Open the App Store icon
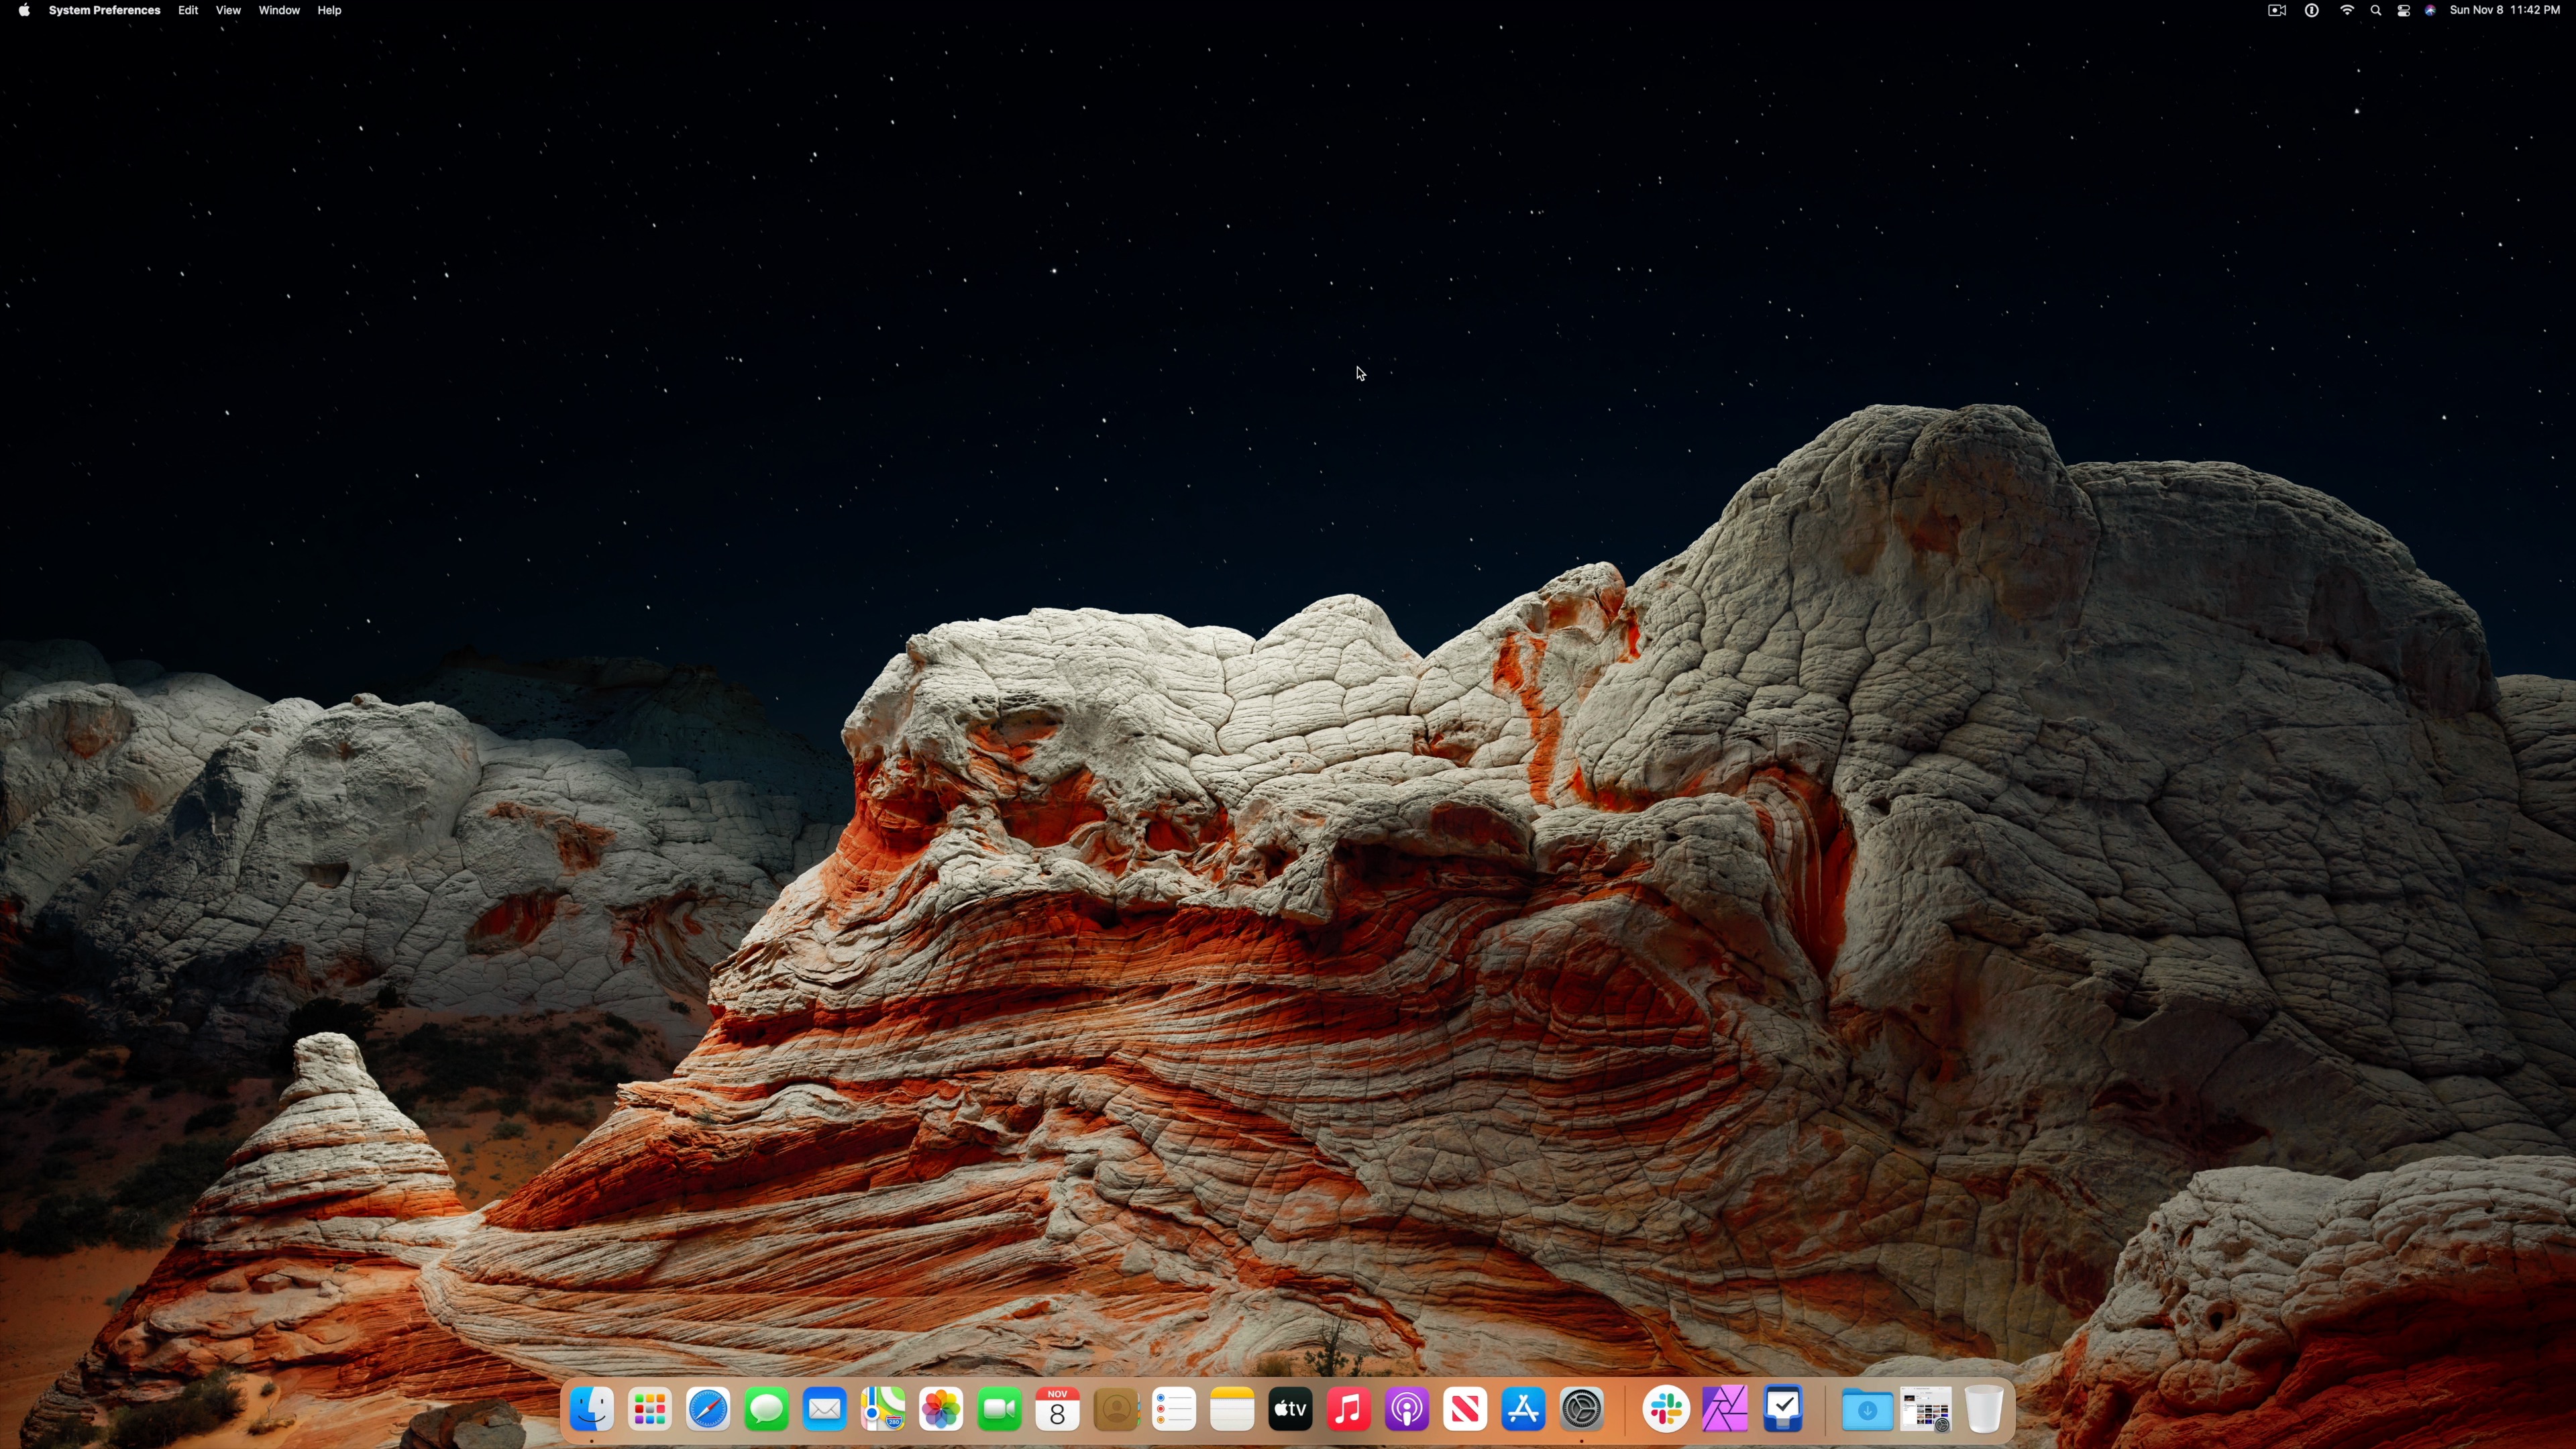Image resolution: width=2576 pixels, height=1449 pixels. tap(1523, 1410)
